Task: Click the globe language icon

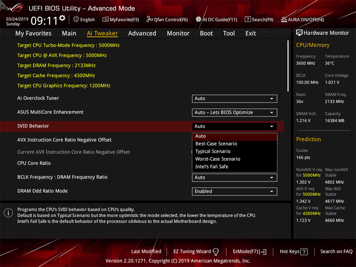Action: click(76, 19)
